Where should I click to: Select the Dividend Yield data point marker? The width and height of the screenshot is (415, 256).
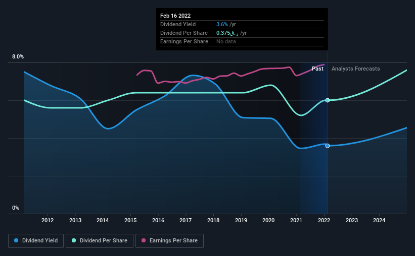pos(328,146)
